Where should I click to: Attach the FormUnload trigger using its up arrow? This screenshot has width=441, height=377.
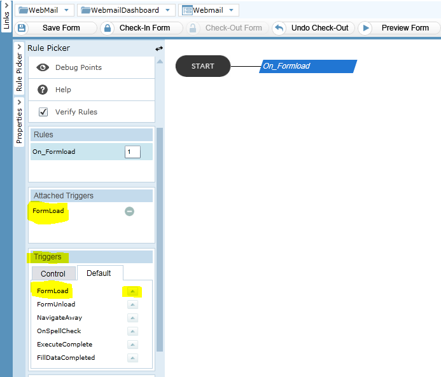(132, 305)
